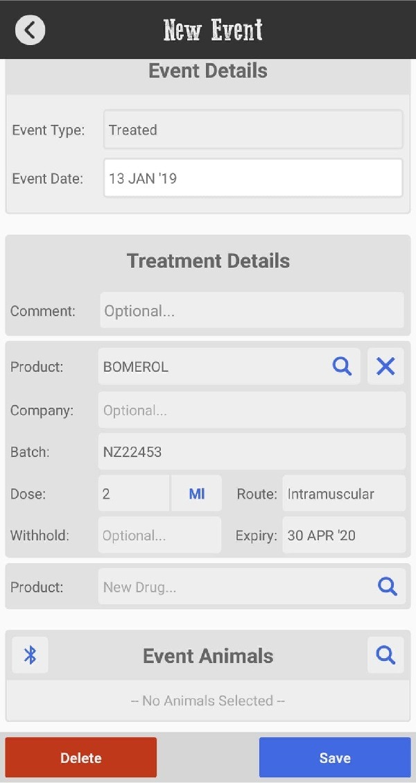Viewport: 416px width, 783px height.
Task: Select the New Drug product field
Action: pos(235,586)
